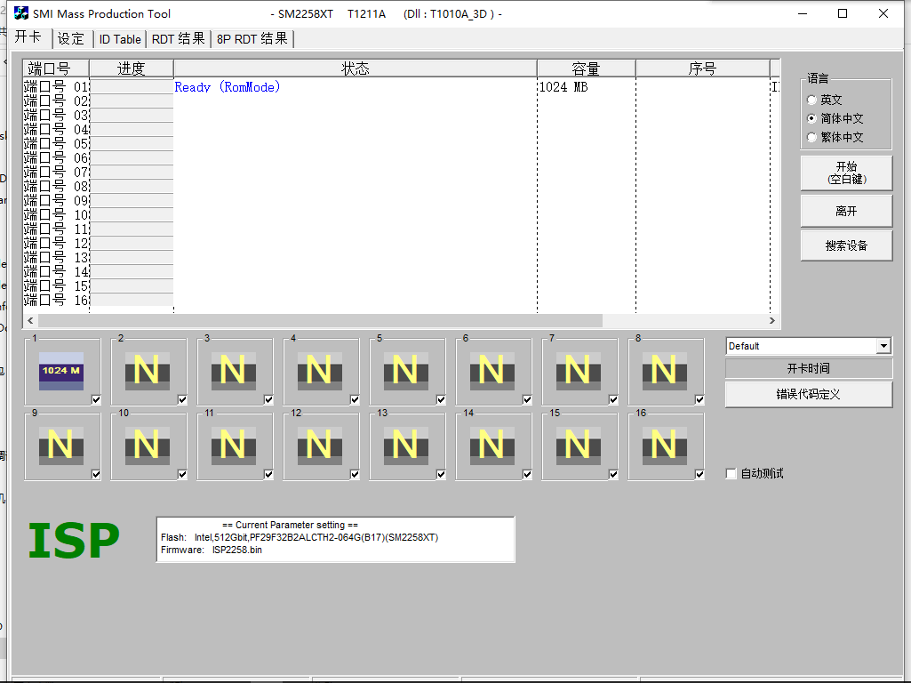Image resolution: width=911 pixels, height=683 pixels.
Task: Click the Flash parameter line text
Action: 300,537
